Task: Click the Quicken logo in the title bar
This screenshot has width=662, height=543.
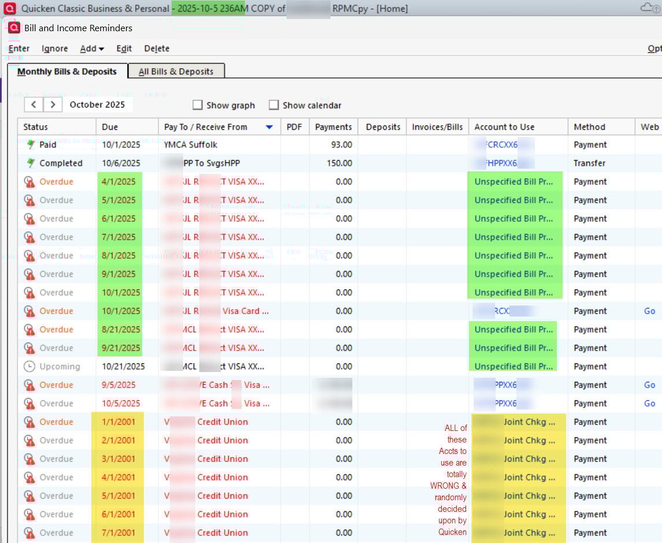Action: click(x=10, y=9)
